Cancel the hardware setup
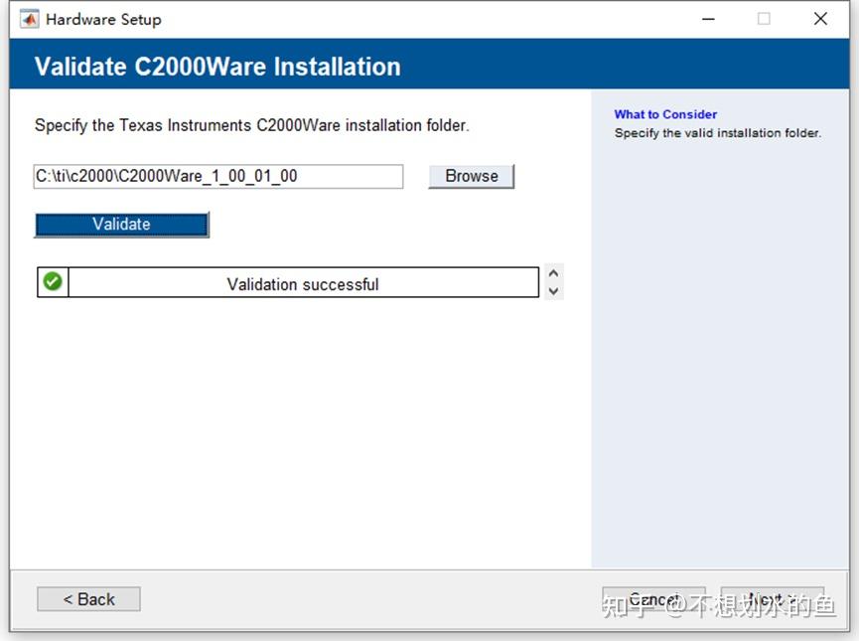 pos(654,599)
